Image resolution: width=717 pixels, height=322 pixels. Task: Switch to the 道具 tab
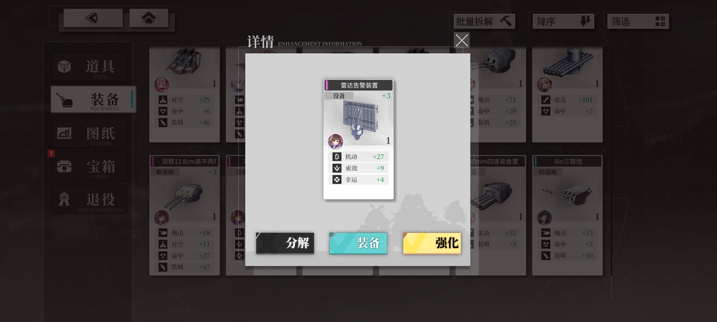[x=90, y=67]
